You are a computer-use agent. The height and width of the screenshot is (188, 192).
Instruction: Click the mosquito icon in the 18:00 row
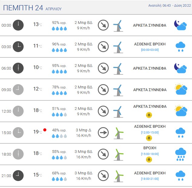point(149,160)
